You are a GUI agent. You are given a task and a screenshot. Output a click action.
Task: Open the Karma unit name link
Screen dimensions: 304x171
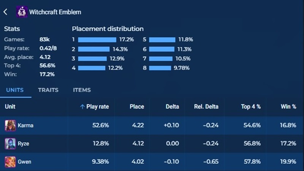pos(25,125)
